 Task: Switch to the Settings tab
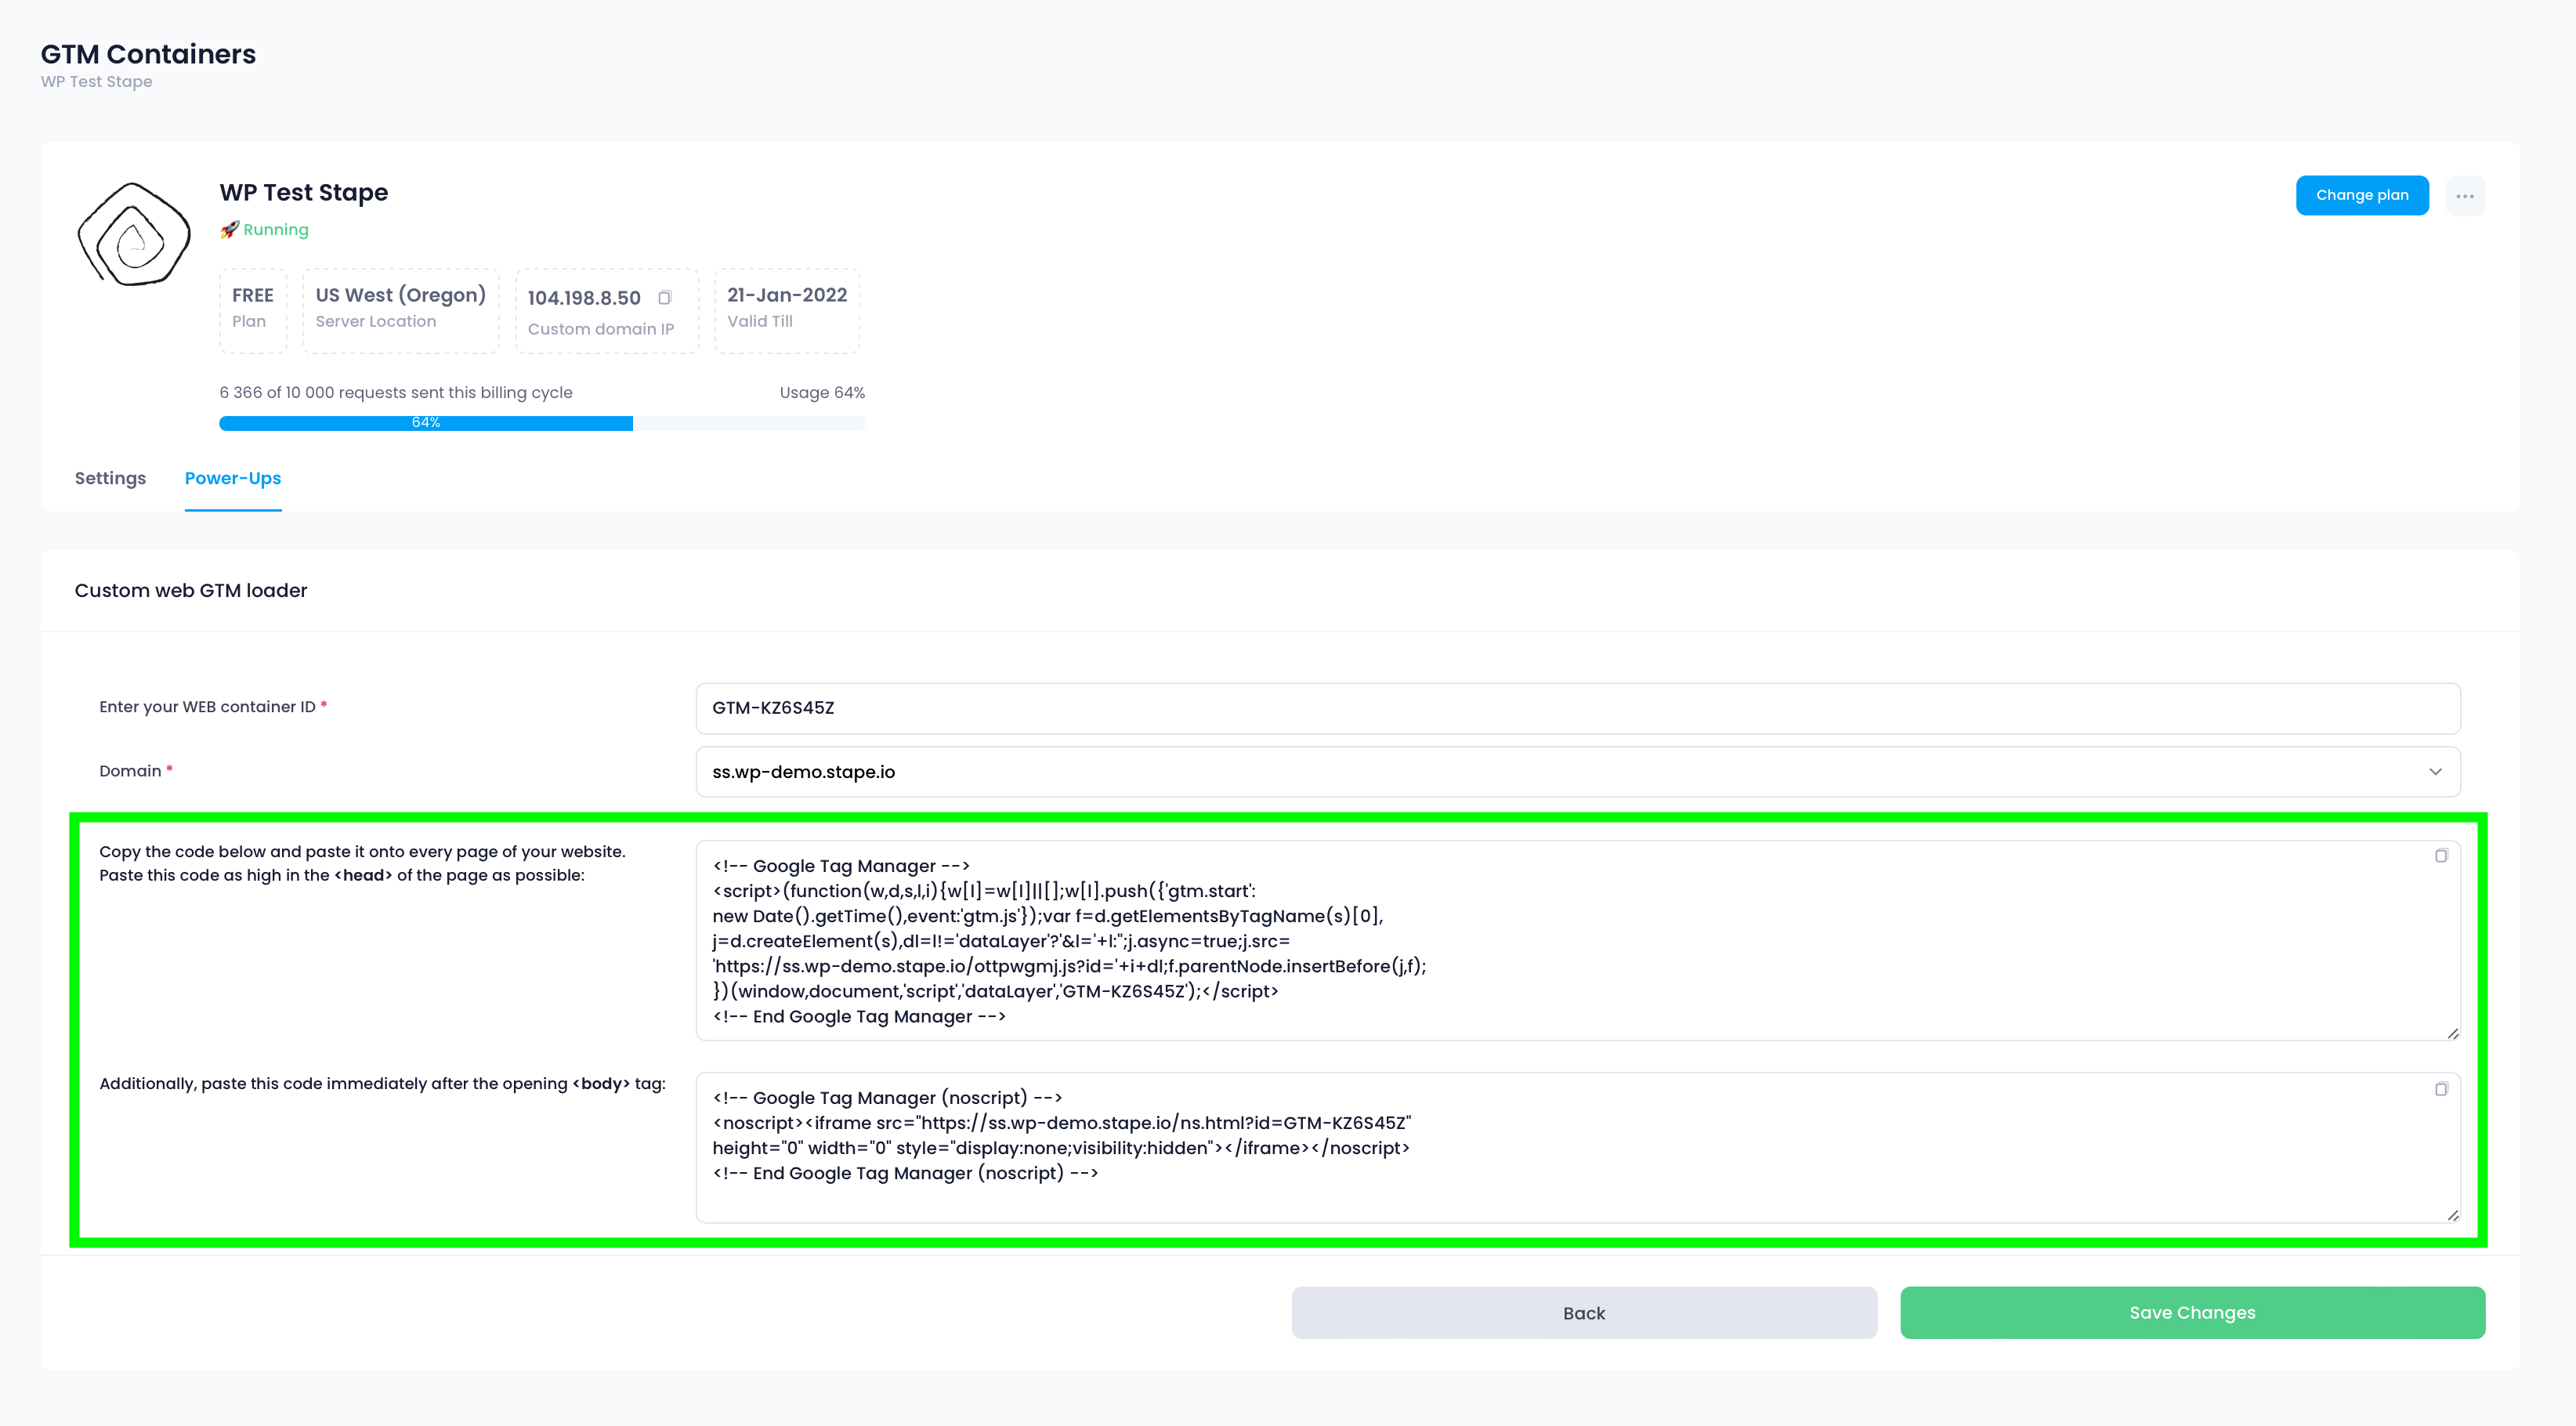(110, 478)
